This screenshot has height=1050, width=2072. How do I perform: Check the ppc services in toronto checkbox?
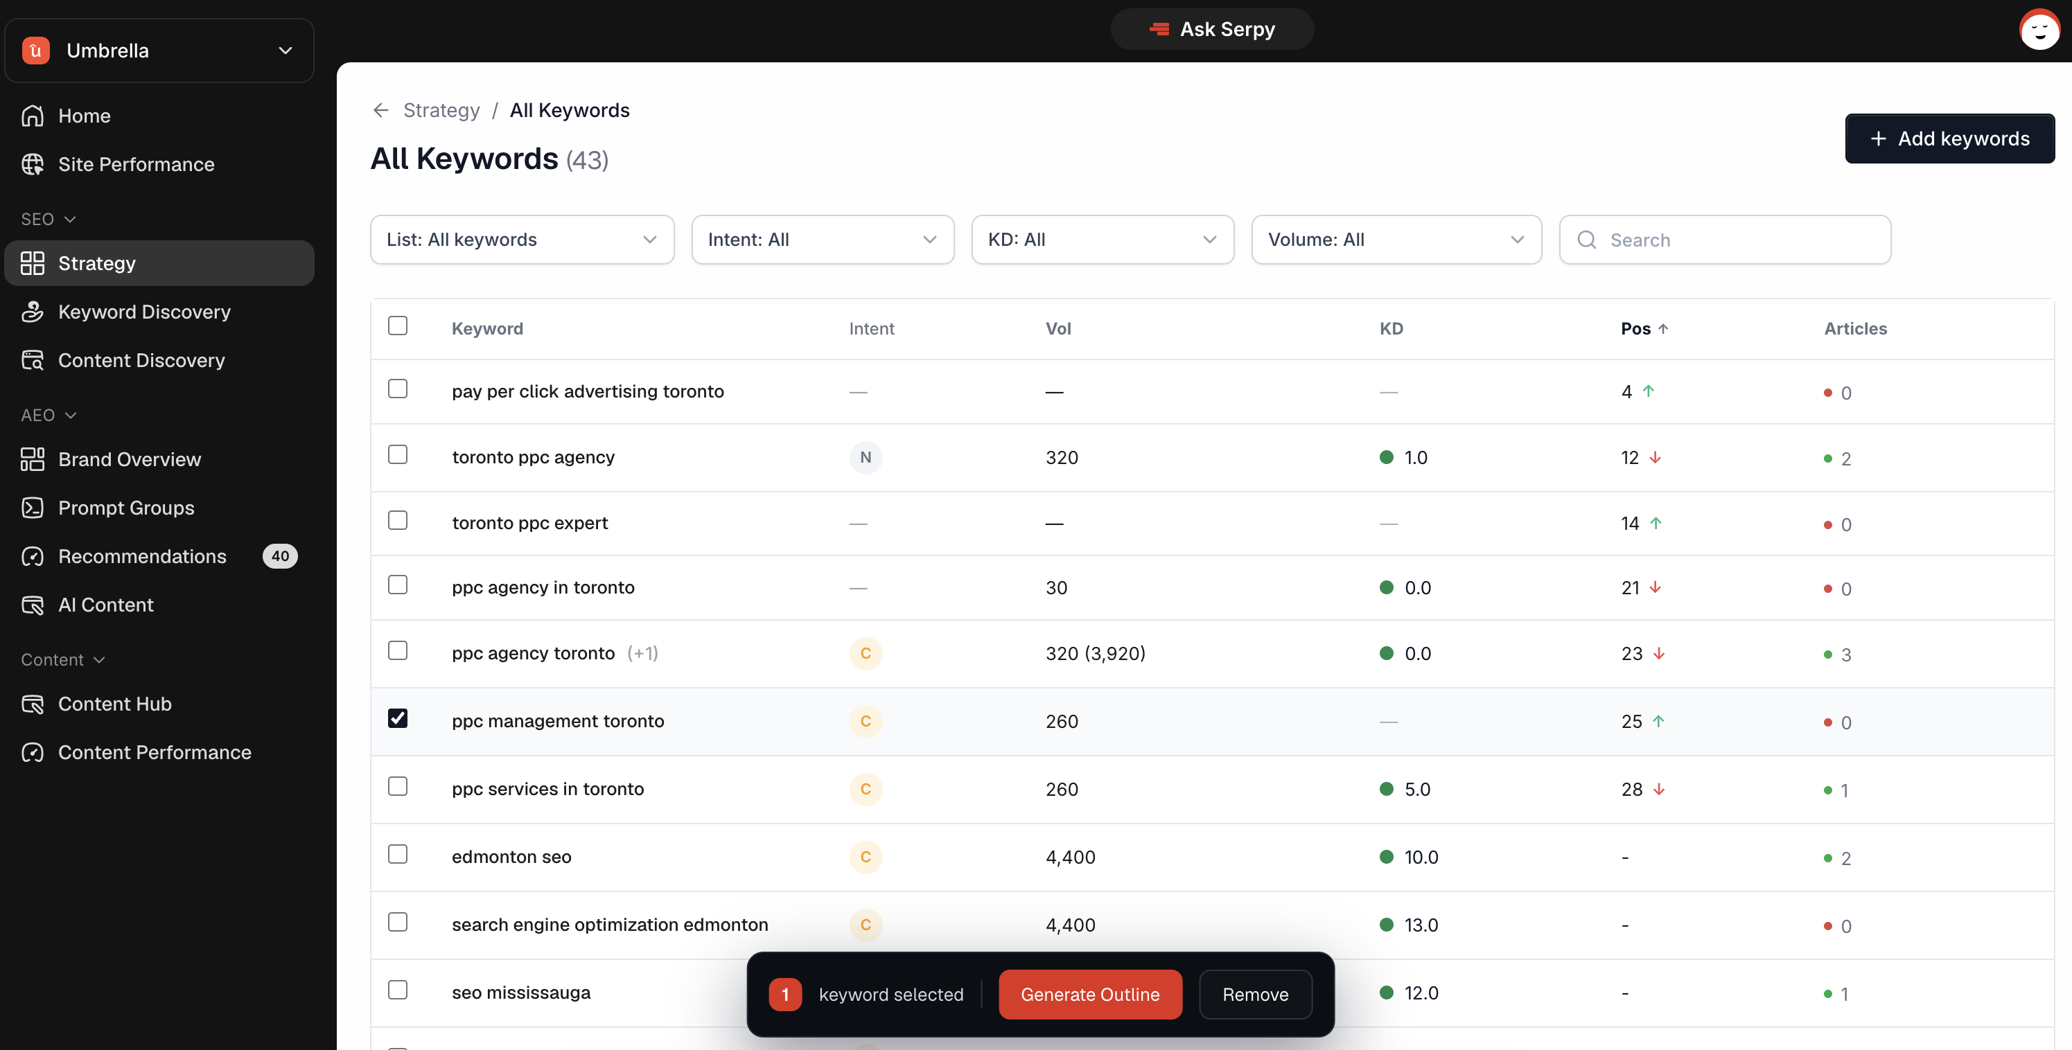coord(397,785)
